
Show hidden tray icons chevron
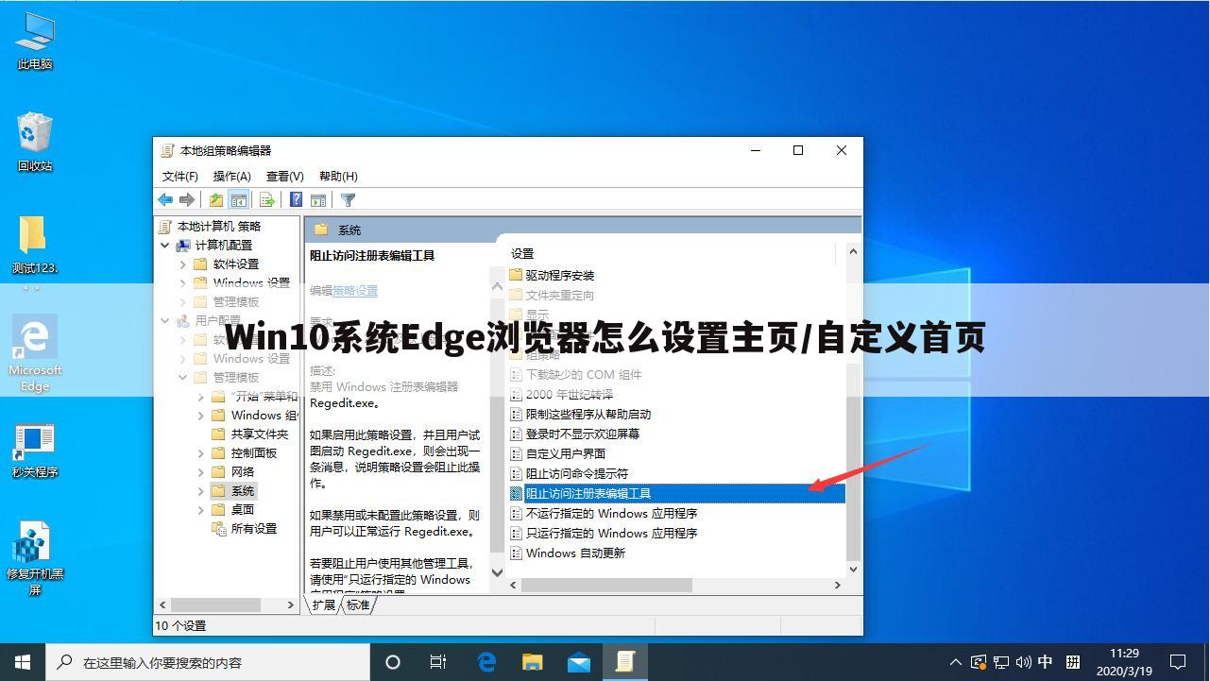[x=955, y=662]
